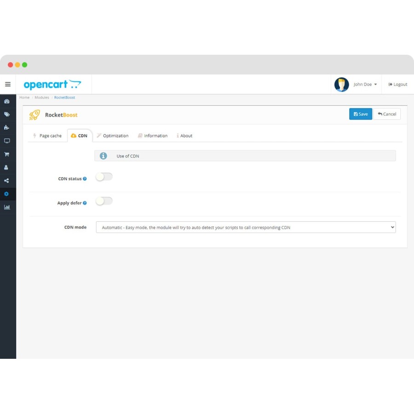Open the System gear sidebar icon

click(x=7, y=194)
